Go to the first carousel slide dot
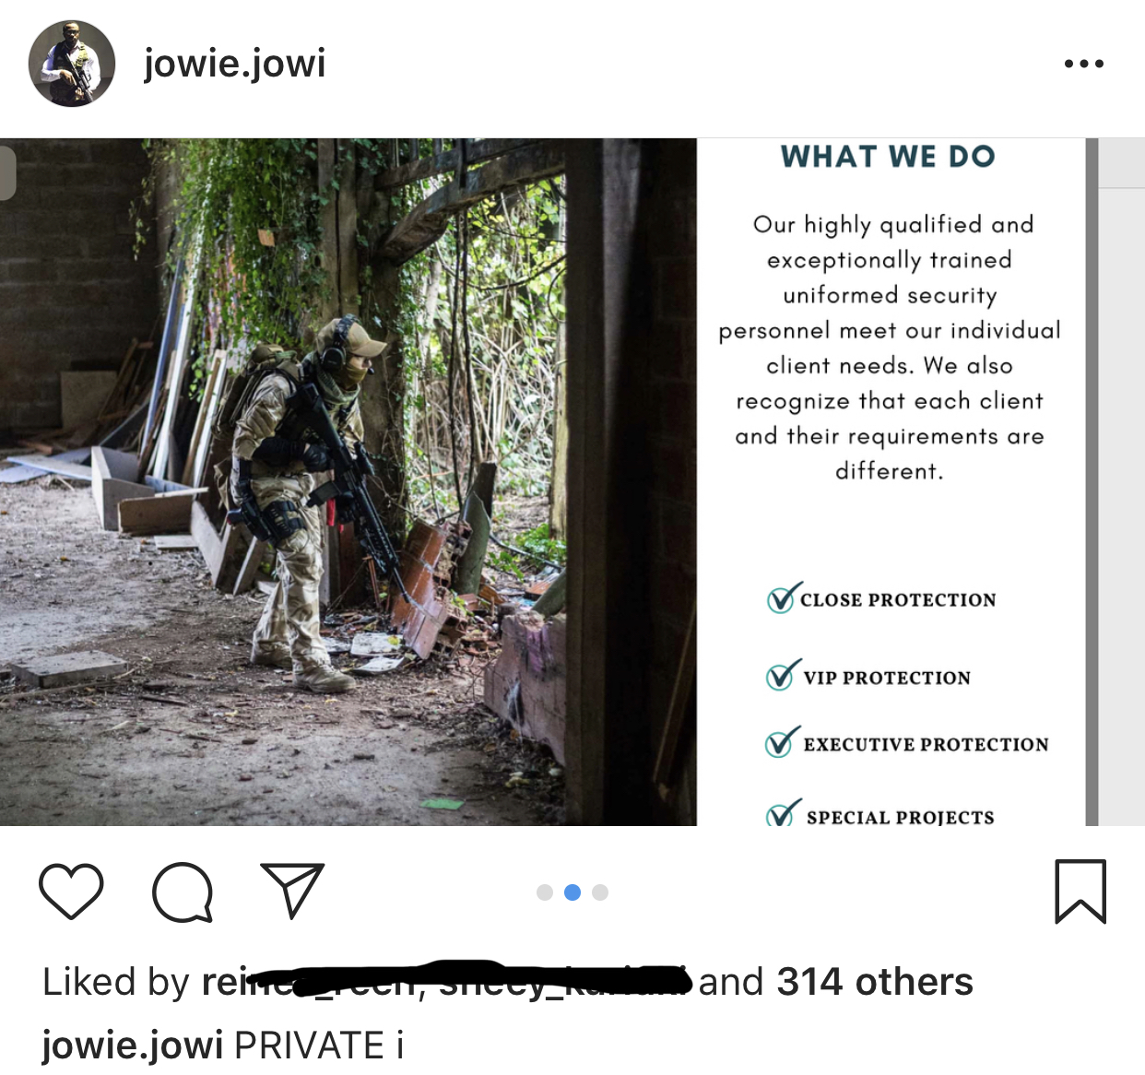Image resolution: width=1145 pixels, height=1075 pixels. coord(545,892)
